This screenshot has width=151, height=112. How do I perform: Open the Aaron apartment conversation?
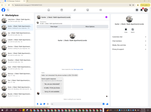pos(17,54)
